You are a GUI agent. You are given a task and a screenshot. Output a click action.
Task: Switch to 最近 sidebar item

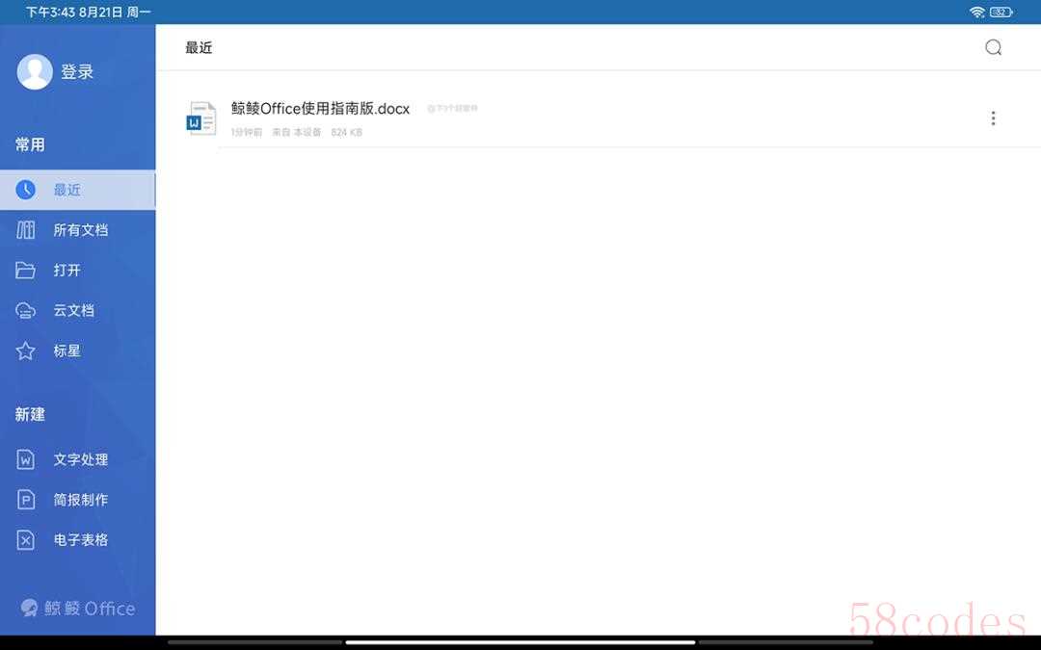tap(78, 190)
